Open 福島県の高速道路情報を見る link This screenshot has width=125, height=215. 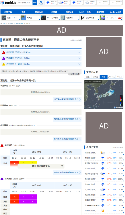[x=67, y=173]
